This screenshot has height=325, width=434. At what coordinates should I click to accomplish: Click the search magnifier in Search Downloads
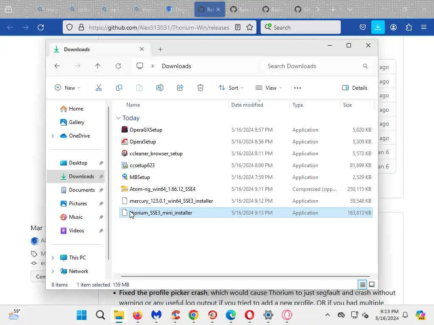pyautogui.click(x=365, y=66)
